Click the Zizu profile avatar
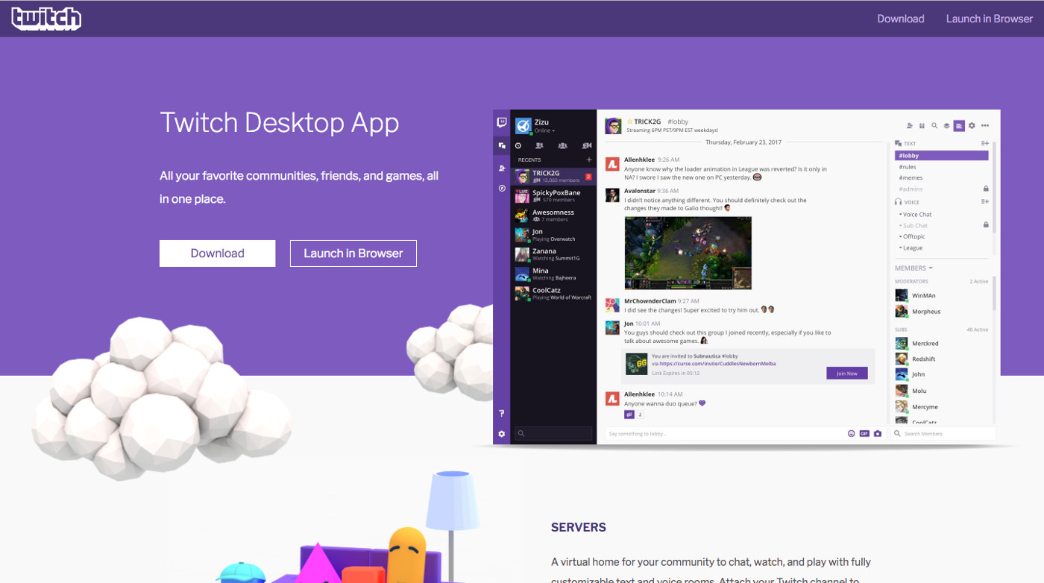 pyautogui.click(x=523, y=125)
